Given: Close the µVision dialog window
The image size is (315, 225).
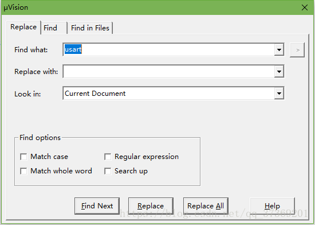Looking at the screenshot, I should pos(305,7).
